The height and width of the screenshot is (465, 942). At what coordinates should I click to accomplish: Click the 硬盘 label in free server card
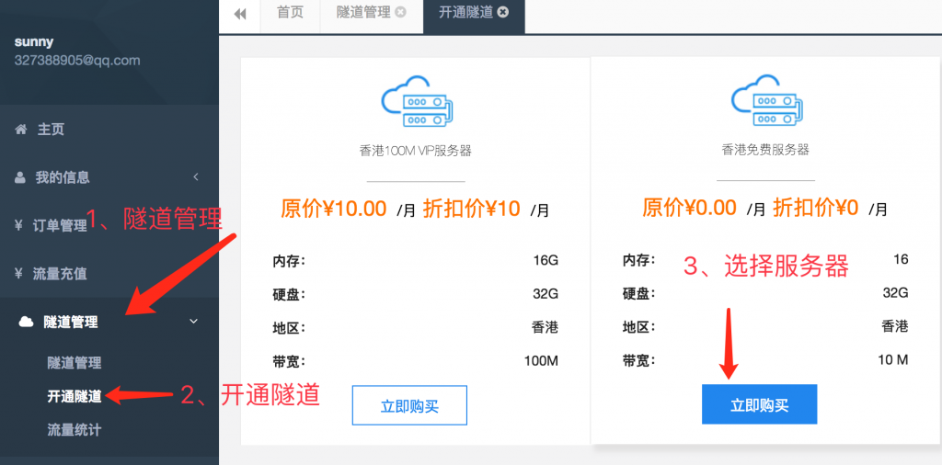point(638,293)
